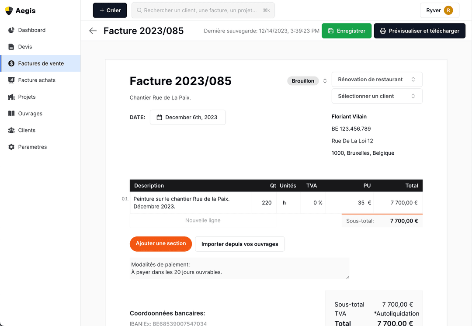
Task: Navigate to Projets
Action: pyautogui.click(x=40, y=97)
